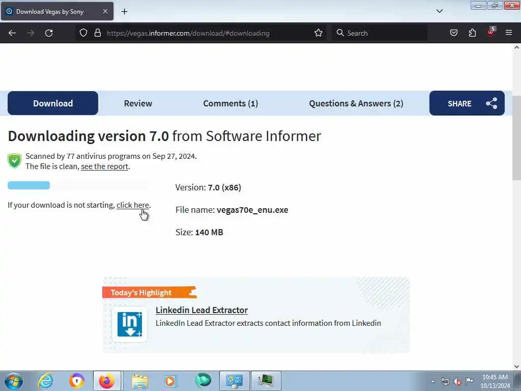Click the Action Center flag tray icon
This screenshot has height=391, width=521.
coord(469,381)
